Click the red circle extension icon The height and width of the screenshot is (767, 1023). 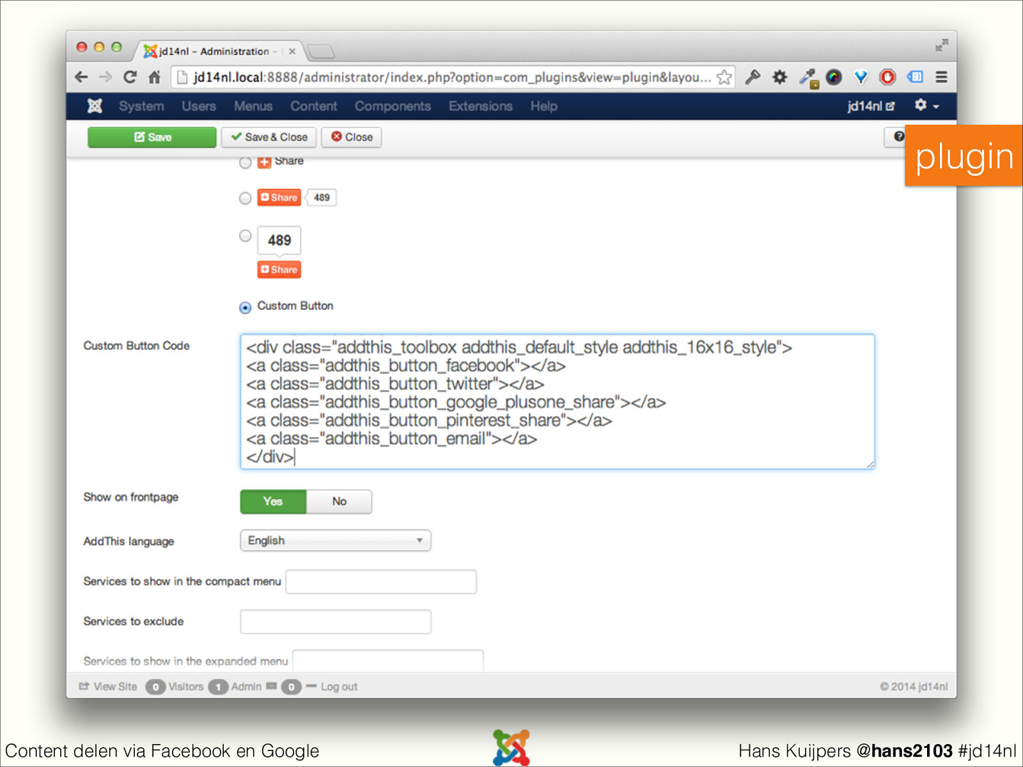pyautogui.click(x=887, y=77)
